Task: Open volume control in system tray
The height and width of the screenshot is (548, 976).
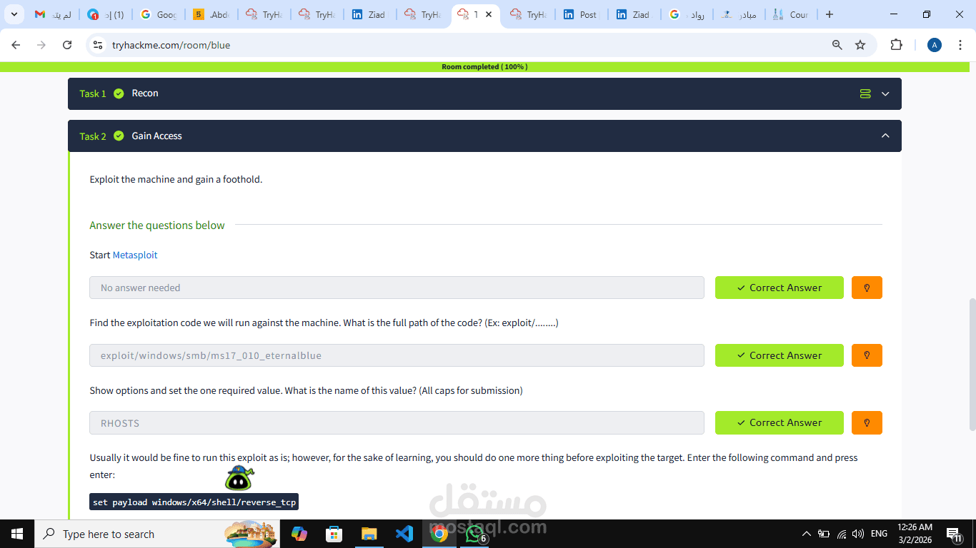Action: (858, 534)
